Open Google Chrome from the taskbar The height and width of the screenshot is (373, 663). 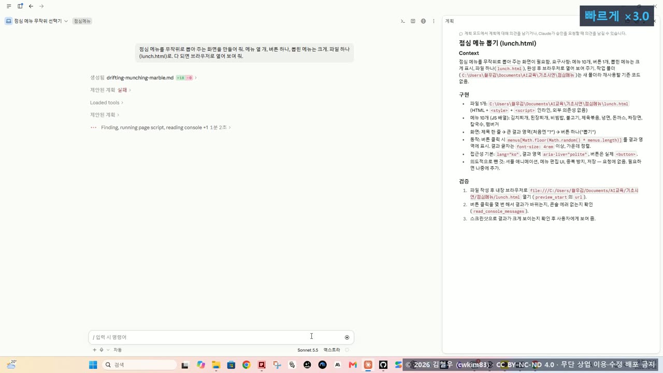click(x=246, y=365)
